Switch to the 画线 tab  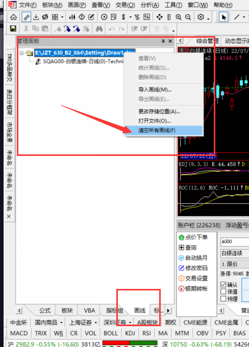click(140, 310)
